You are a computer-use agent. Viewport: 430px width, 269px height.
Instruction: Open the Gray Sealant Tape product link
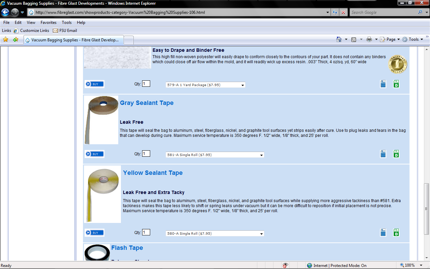coord(147,103)
